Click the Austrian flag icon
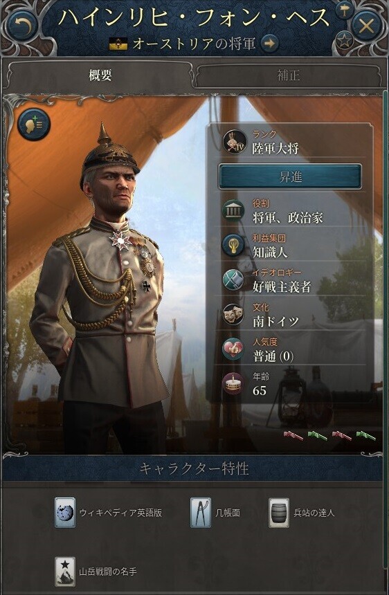The height and width of the screenshot is (595, 389). (118, 44)
